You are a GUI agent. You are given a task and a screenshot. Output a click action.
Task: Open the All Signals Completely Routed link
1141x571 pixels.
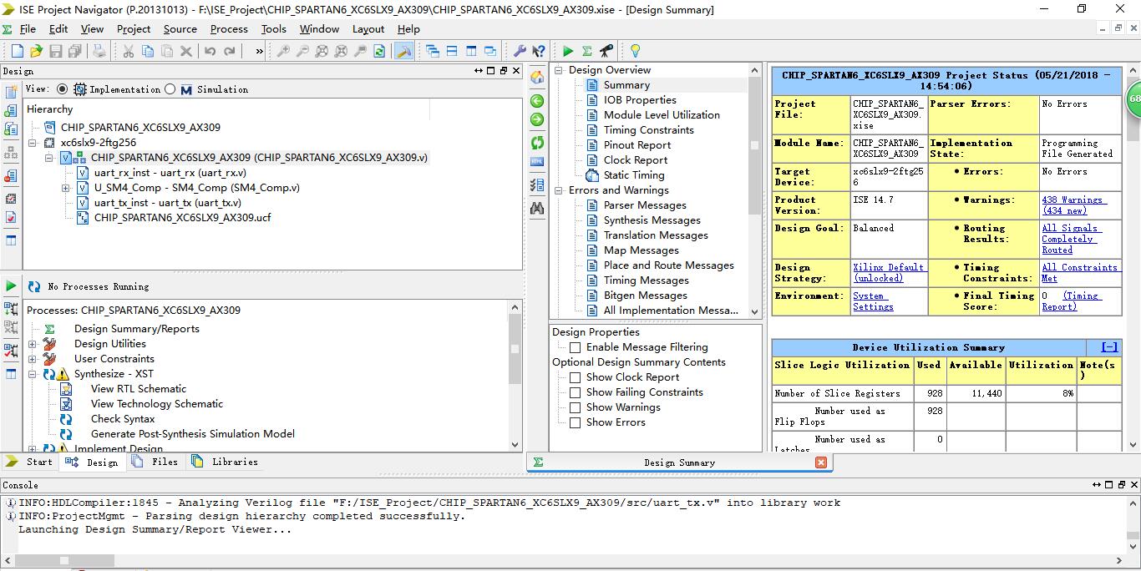1071,239
